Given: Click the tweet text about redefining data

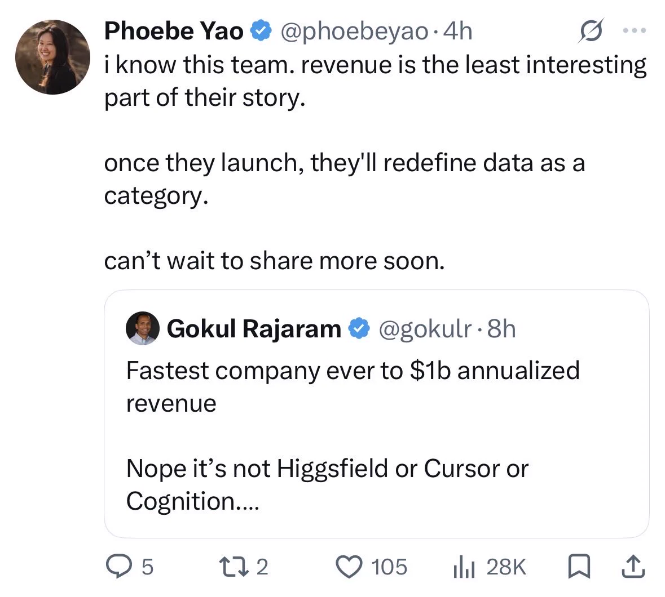Looking at the screenshot, I should click(345, 179).
